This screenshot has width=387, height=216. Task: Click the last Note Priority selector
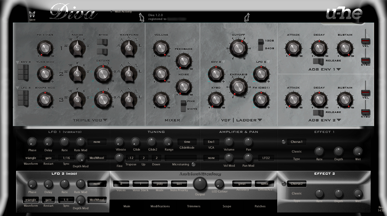179,184
